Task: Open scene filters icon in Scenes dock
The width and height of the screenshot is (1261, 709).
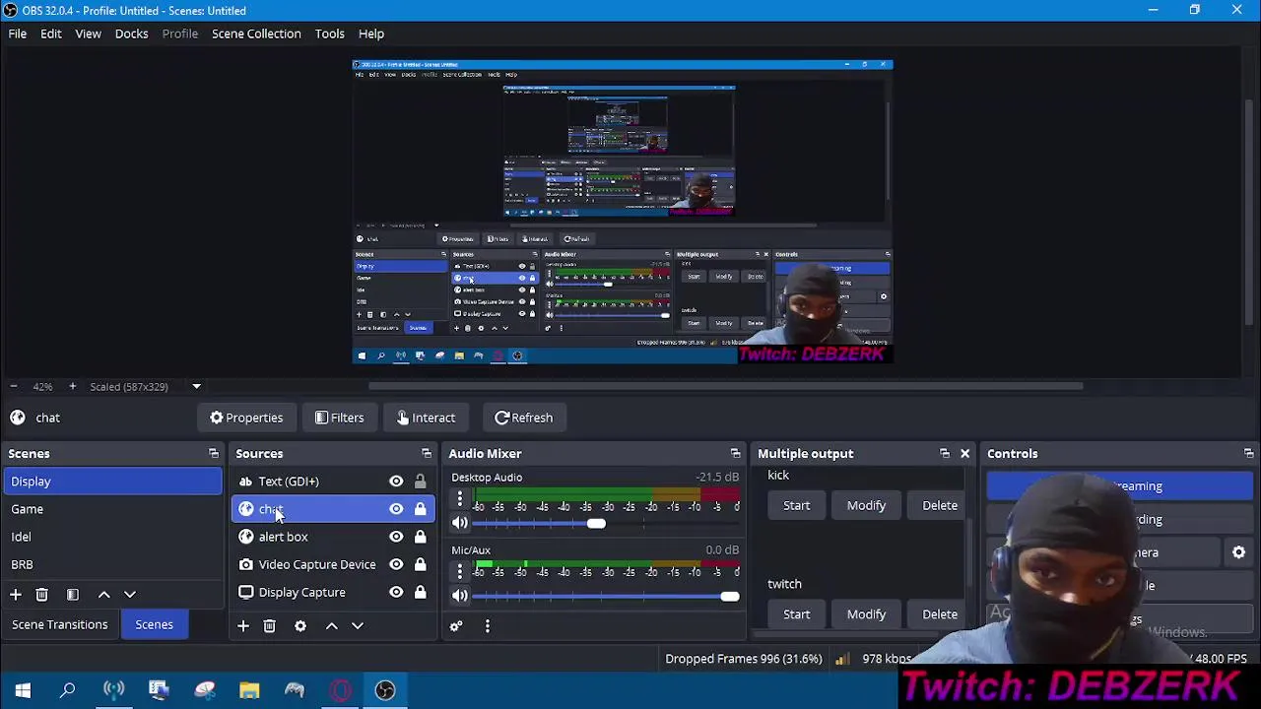Action: 72,595
